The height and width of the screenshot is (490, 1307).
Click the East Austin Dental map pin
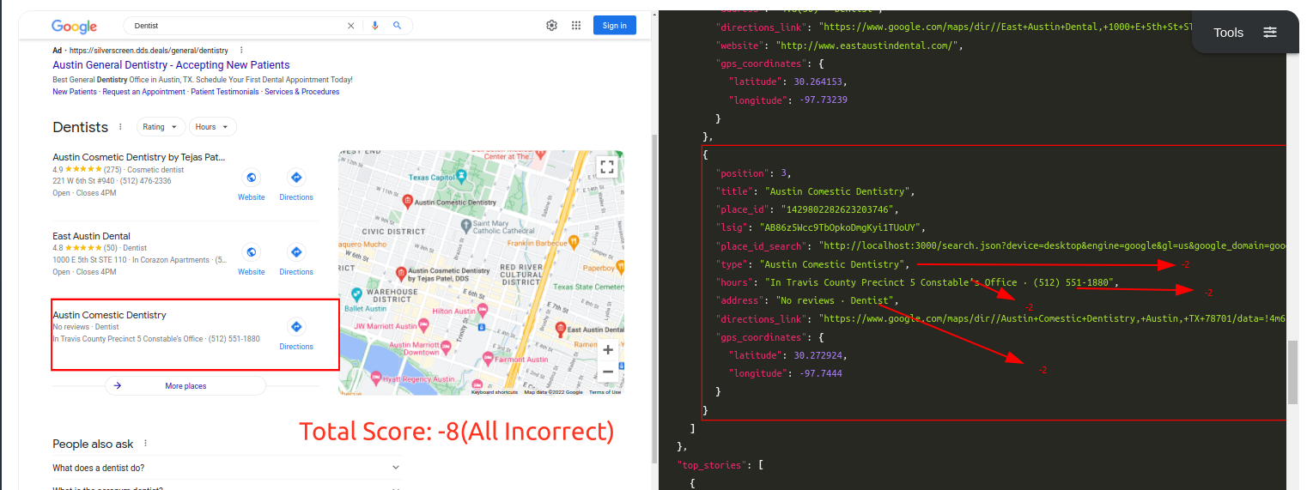pyautogui.click(x=560, y=329)
